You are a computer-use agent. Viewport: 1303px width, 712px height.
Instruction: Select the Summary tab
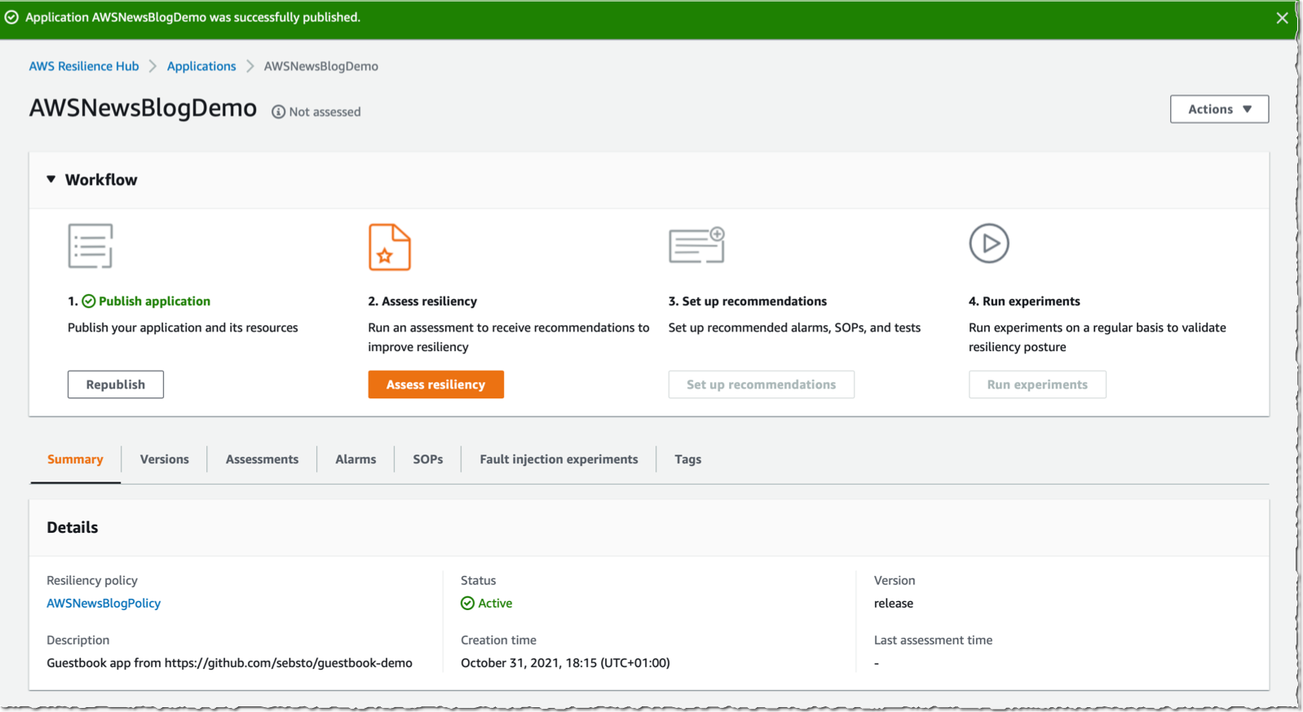coord(75,459)
